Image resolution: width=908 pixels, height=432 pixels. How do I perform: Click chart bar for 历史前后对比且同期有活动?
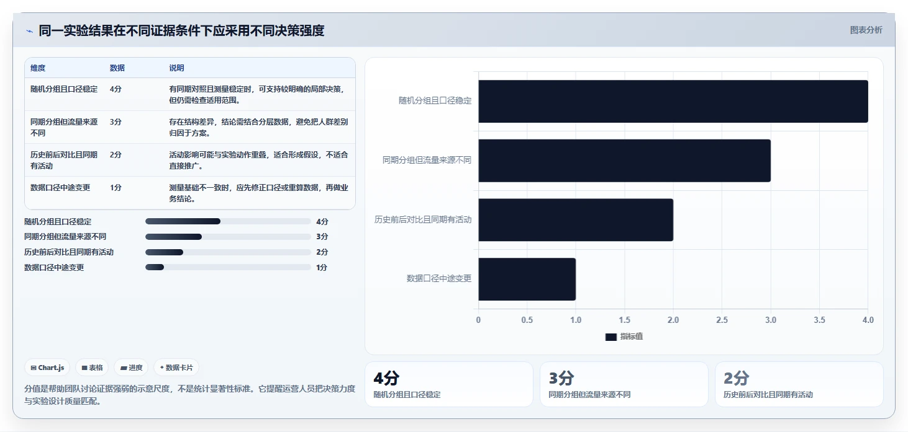(x=576, y=220)
